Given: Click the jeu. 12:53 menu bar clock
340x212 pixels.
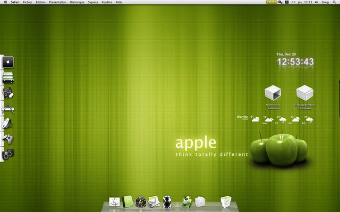Looking at the screenshot, I should (305, 2).
